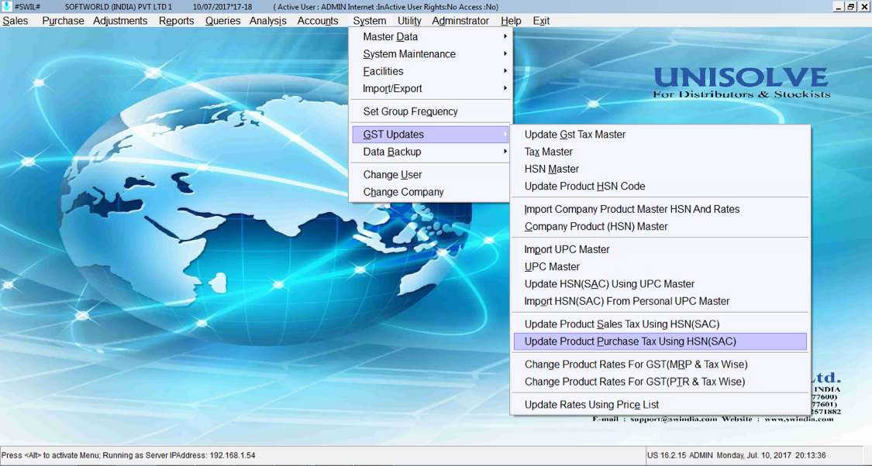
Task: Open the Utility menu
Action: [409, 21]
